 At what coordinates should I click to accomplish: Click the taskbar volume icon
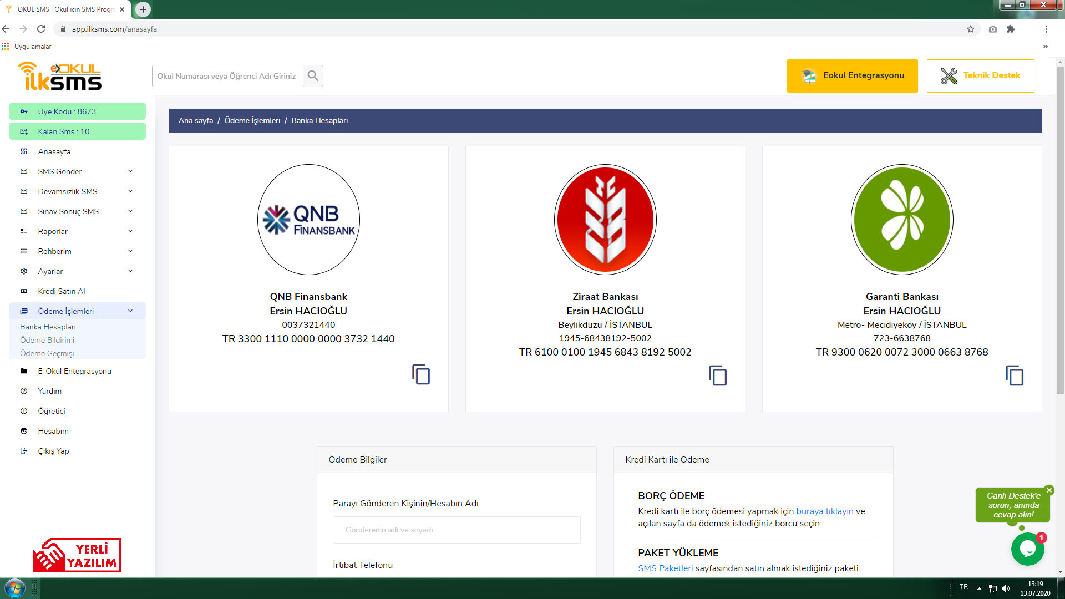click(x=1006, y=588)
